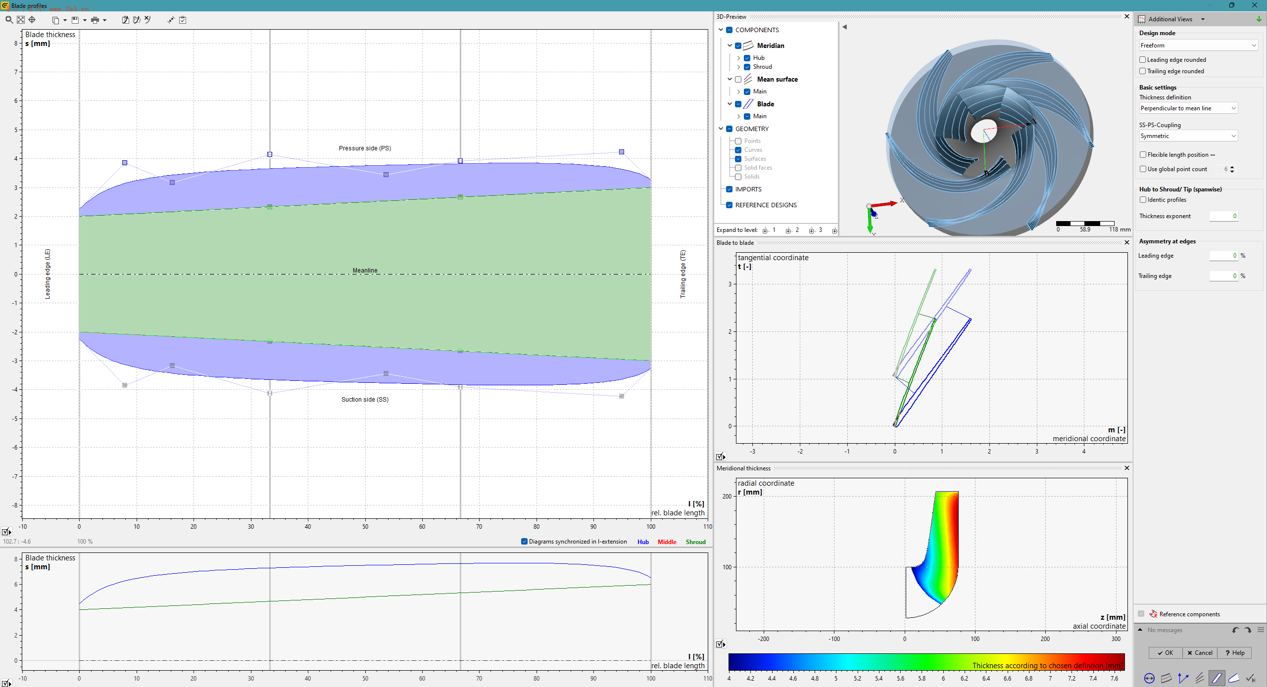Click green download arrow in Additional Views header
Screen dimensions: 1267x687
click(x=1259, y=19)
